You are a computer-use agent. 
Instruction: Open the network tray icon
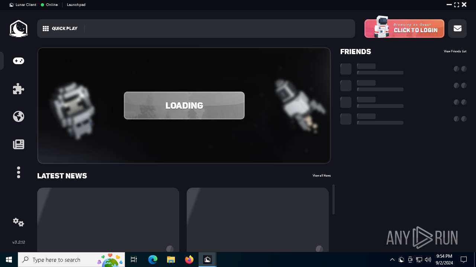point(419,260)
